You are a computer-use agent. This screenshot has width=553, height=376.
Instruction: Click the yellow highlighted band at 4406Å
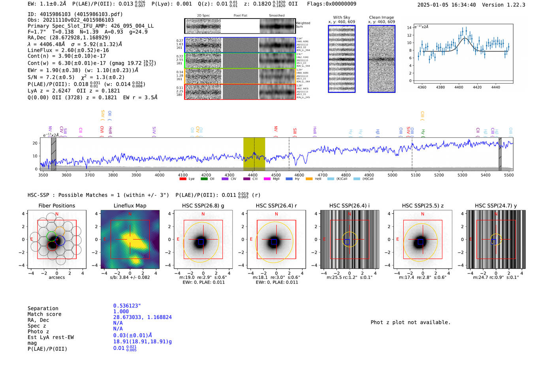pos(254,154)
